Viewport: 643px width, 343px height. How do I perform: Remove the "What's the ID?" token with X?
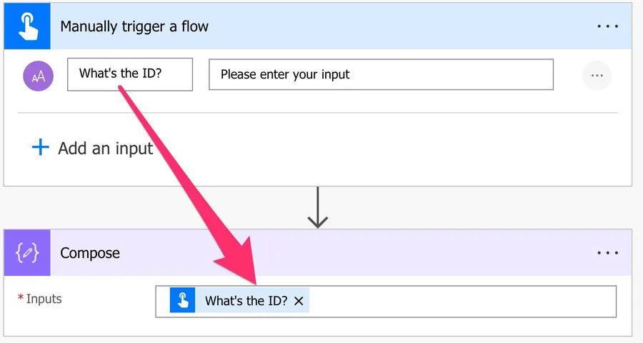(x=299, y=301)
